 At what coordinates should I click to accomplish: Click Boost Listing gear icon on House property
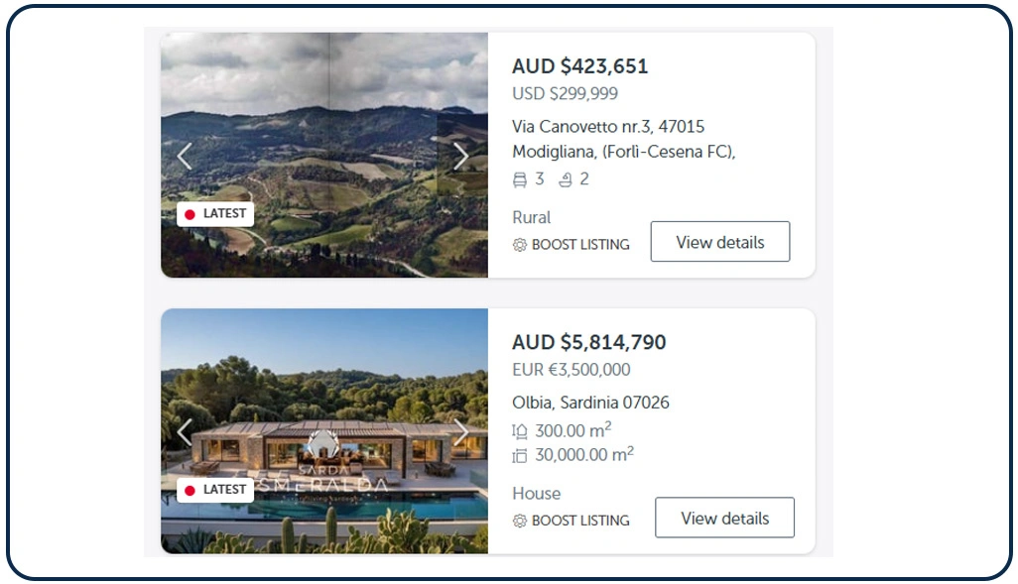coord(519,521)
